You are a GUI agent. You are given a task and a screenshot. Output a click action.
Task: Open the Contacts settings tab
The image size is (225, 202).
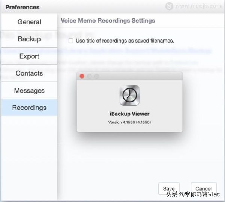pyautogui.click(x=29, y=73)
